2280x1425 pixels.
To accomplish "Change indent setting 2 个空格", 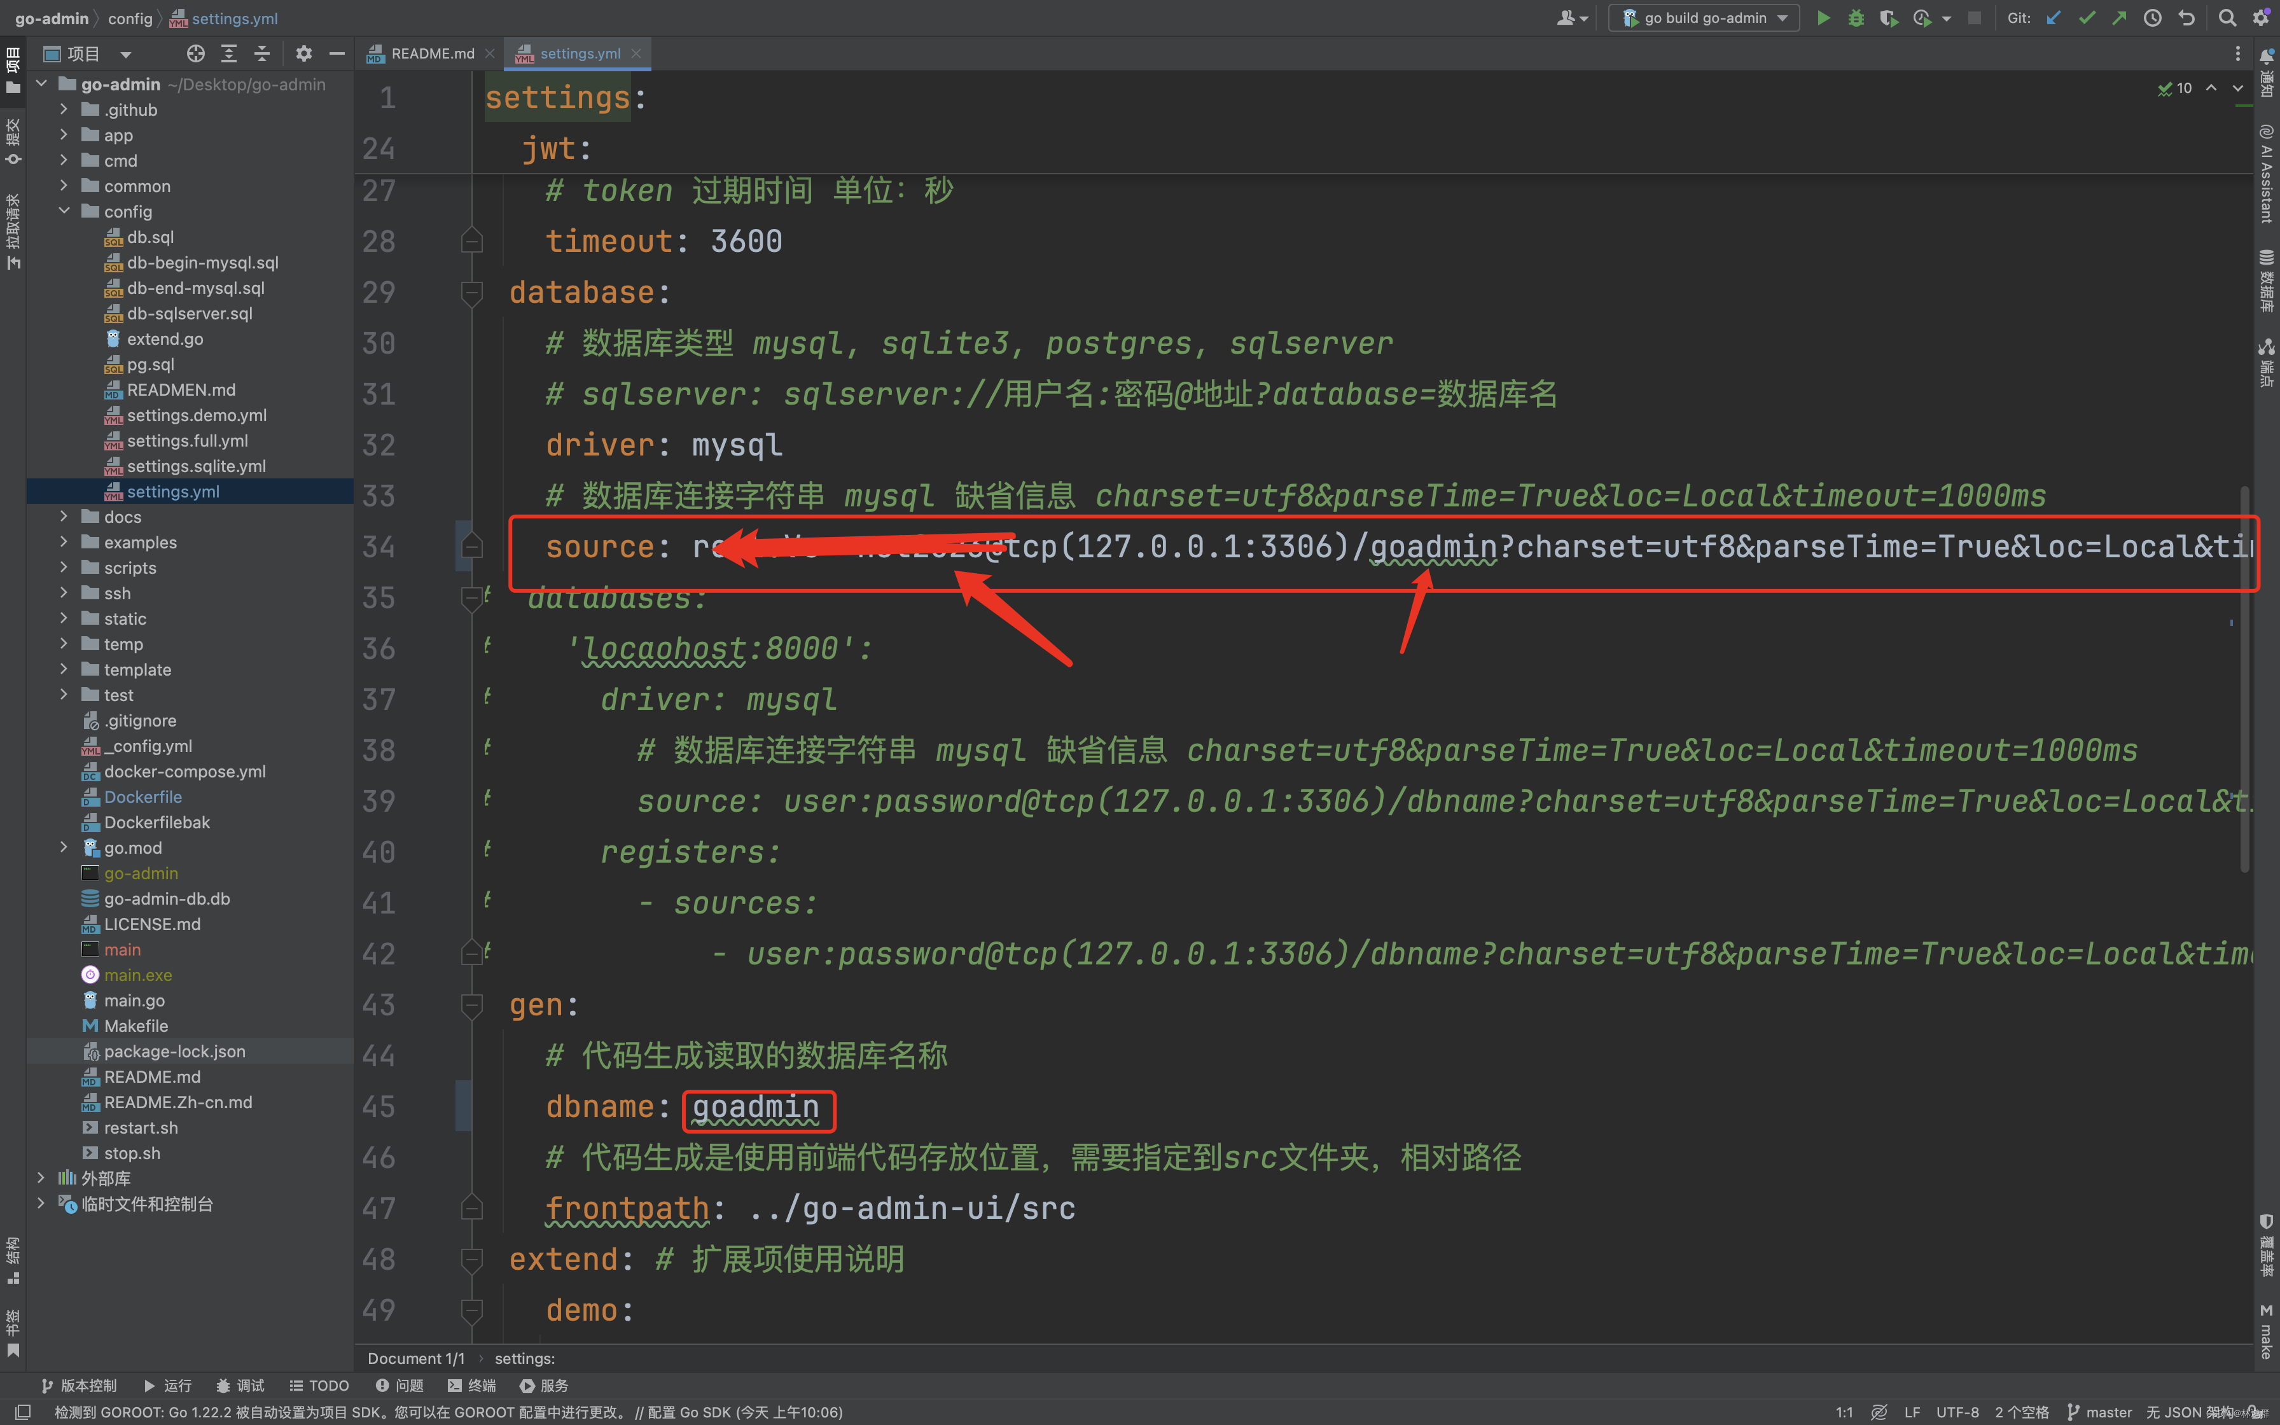I will click(2021, 1412).
